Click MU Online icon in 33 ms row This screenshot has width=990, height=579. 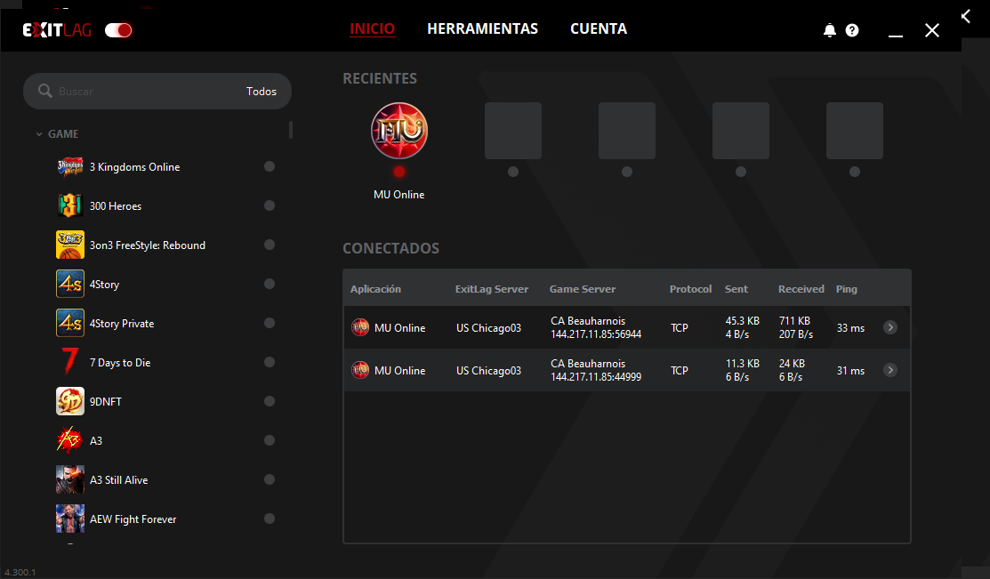[x=360, y=327]
